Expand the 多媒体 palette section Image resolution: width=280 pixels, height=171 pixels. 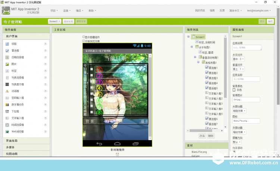[x=26, y=147]
